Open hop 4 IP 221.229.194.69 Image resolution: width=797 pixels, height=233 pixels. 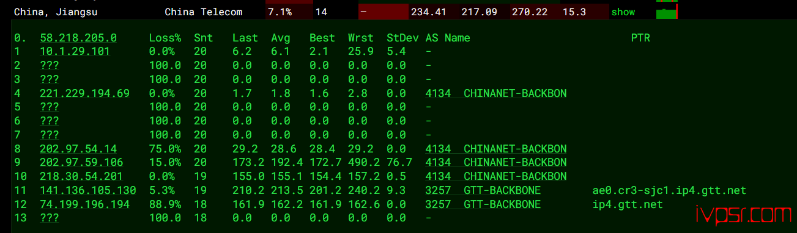click(85, 93)
